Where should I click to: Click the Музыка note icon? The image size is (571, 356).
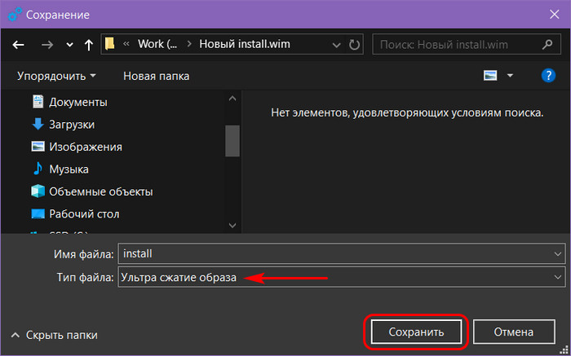(38, 169)
